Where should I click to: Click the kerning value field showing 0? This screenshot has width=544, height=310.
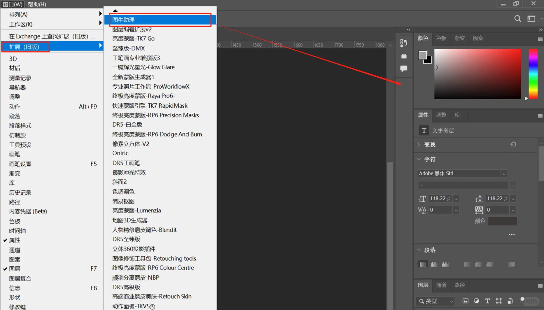pyautogui.click(x=441, y=210)
